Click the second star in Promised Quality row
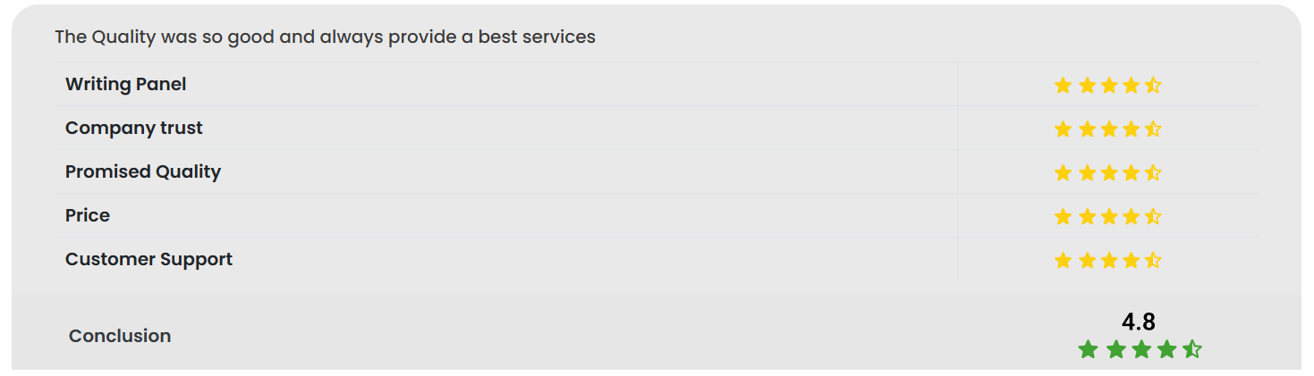Screen dimensions: 1314x376 pos(1087,172)
